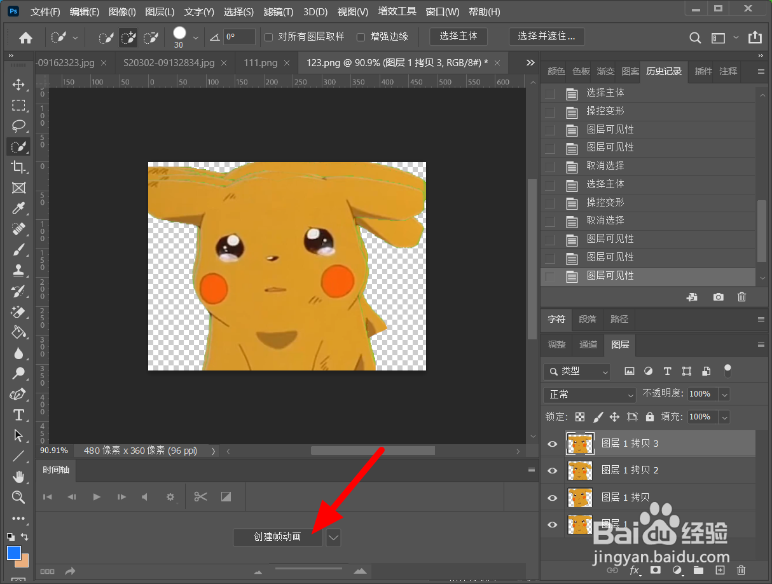Hide the bottom layer 图层 1
Viewport: 772px width, 584px height.
tap(552, 524)
